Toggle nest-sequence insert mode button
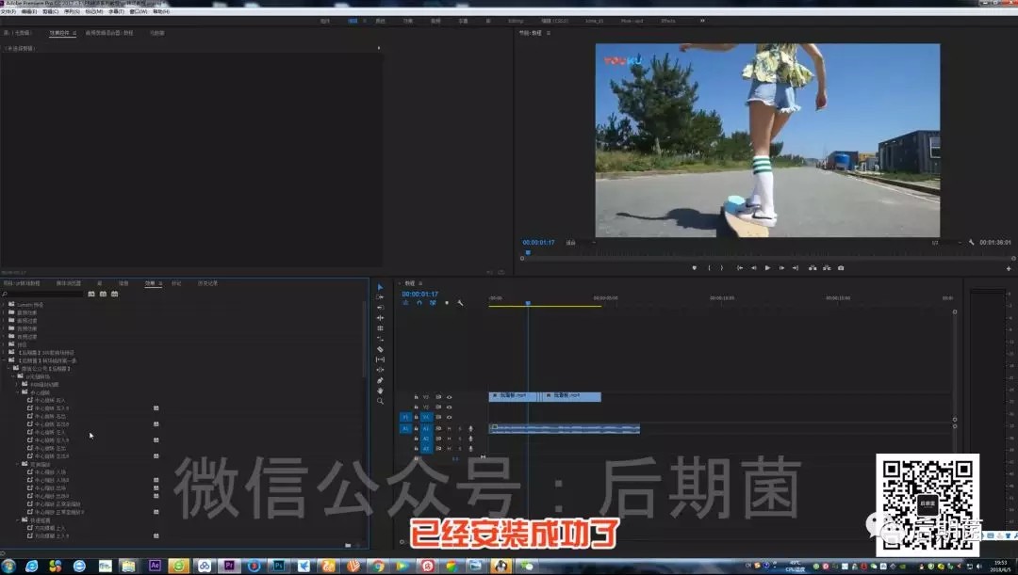This screenshot has height=575, width=1018. click(405, 303)
